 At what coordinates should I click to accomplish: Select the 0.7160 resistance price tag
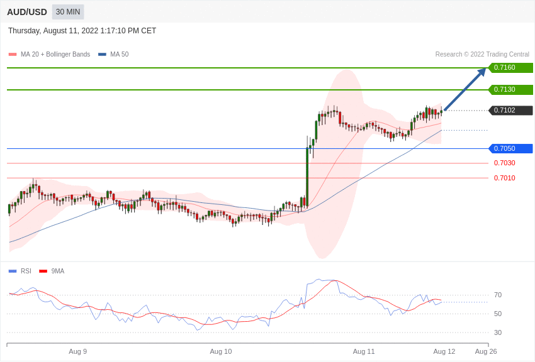511,67
